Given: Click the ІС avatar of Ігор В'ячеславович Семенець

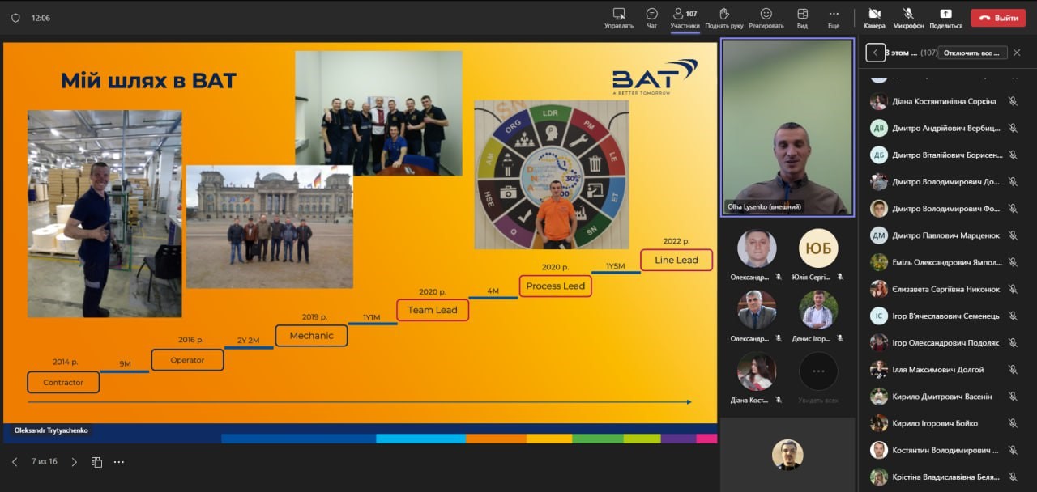Looking at the screenshot, I should [879, 316].
